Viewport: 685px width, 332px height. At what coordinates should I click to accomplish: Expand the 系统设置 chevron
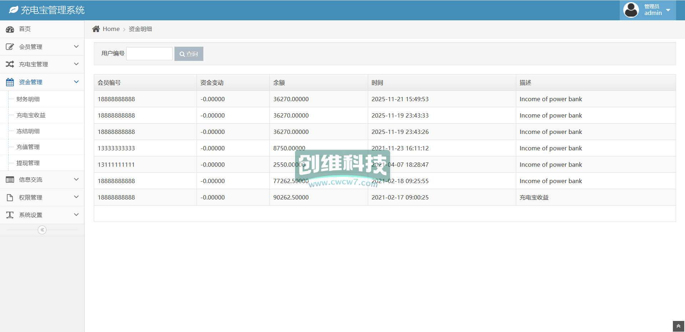(x=76, y=215)
